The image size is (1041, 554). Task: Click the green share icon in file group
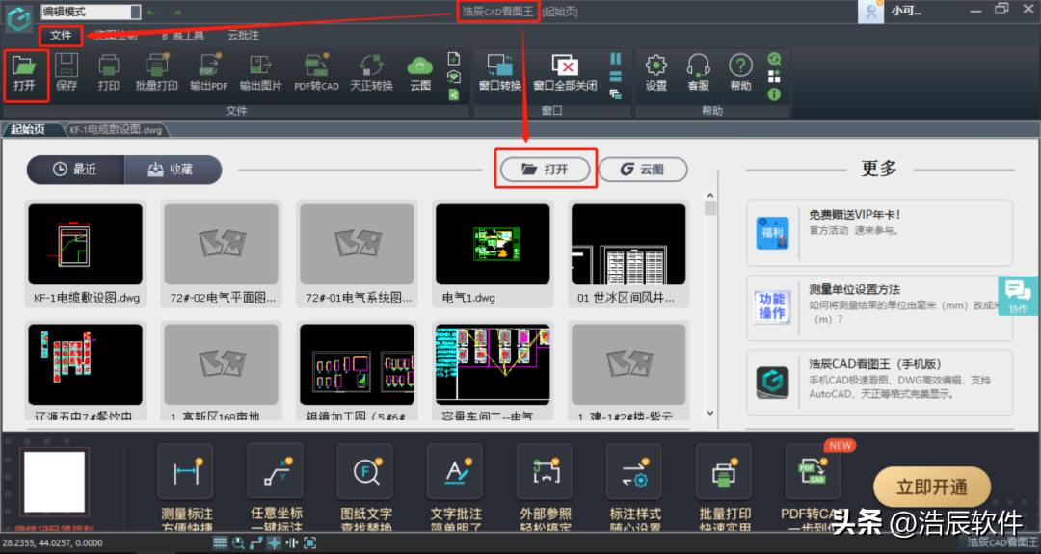pos(454,94)
